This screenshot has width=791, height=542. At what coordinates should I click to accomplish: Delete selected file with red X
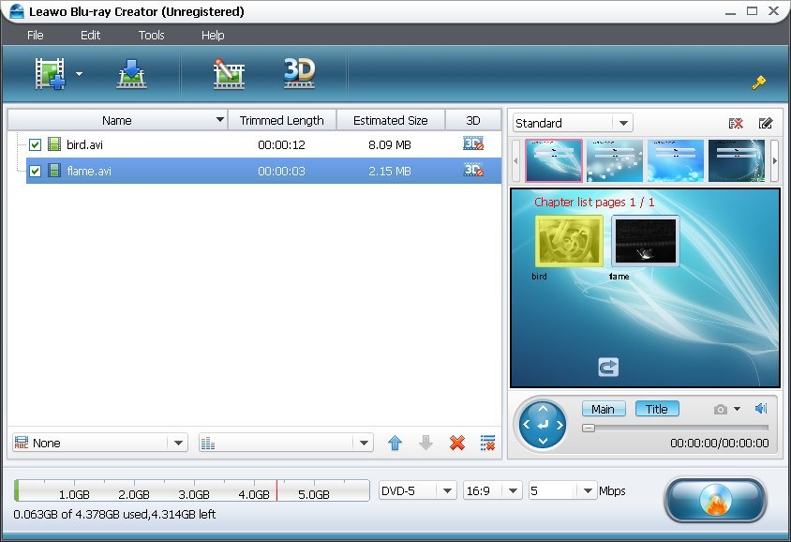pos(457,443)
